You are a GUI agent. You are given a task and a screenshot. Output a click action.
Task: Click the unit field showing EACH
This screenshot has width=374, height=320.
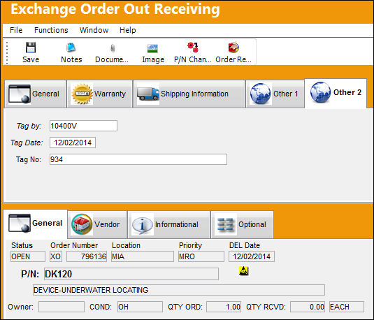pos(347,307)
